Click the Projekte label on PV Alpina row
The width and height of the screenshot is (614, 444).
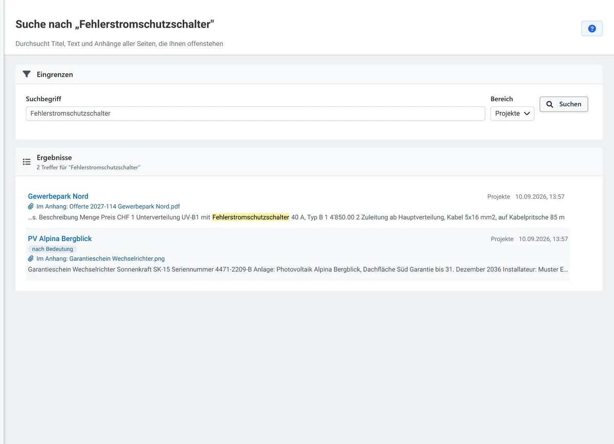[502, 239]
